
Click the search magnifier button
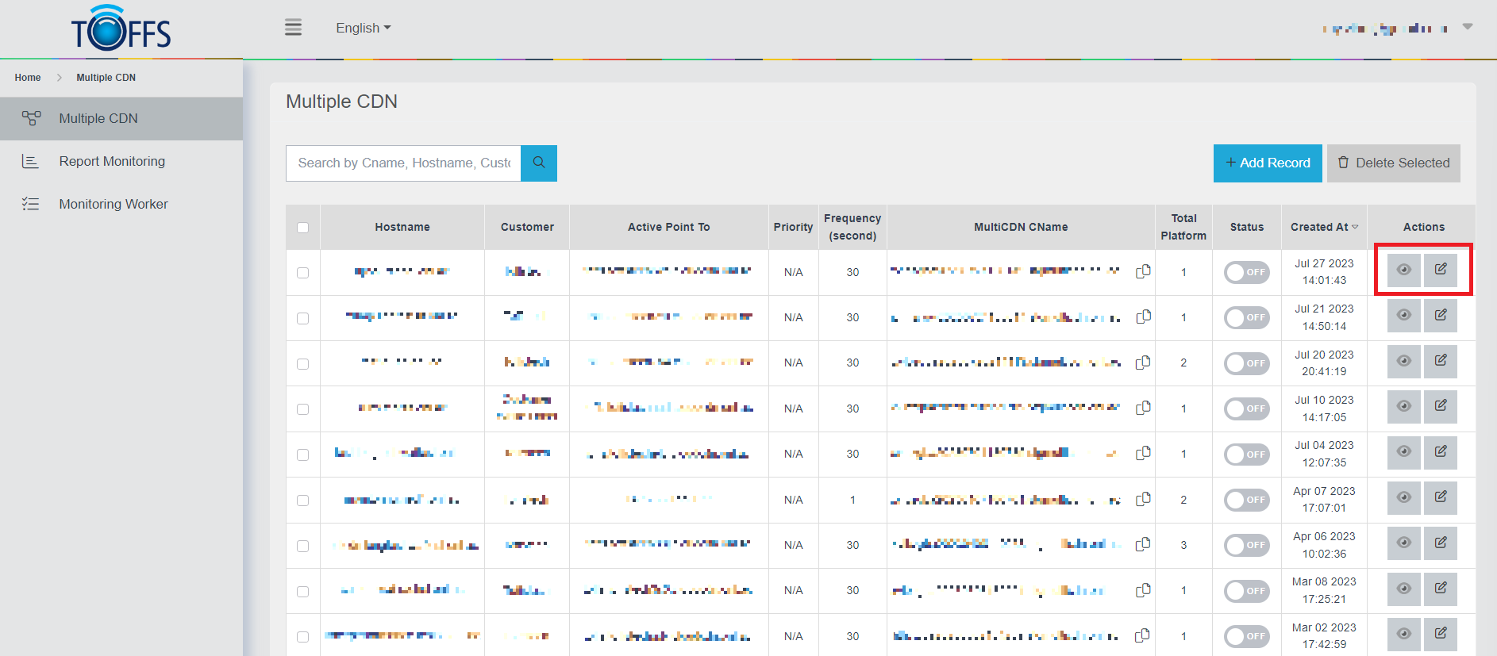click(x=539, y=163)
